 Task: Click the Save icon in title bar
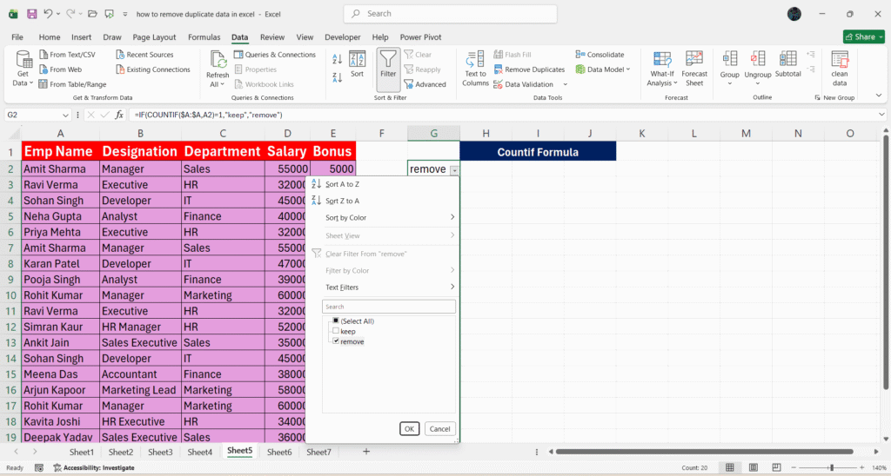[x=32, y=14]
